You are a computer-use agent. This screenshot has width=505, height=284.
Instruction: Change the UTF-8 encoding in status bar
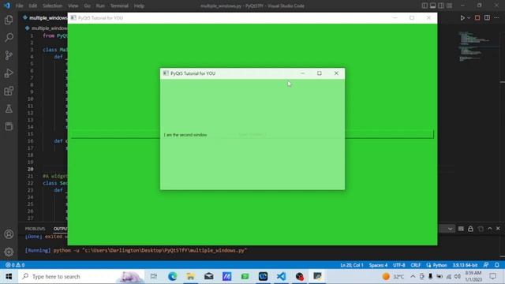point(398,265)
